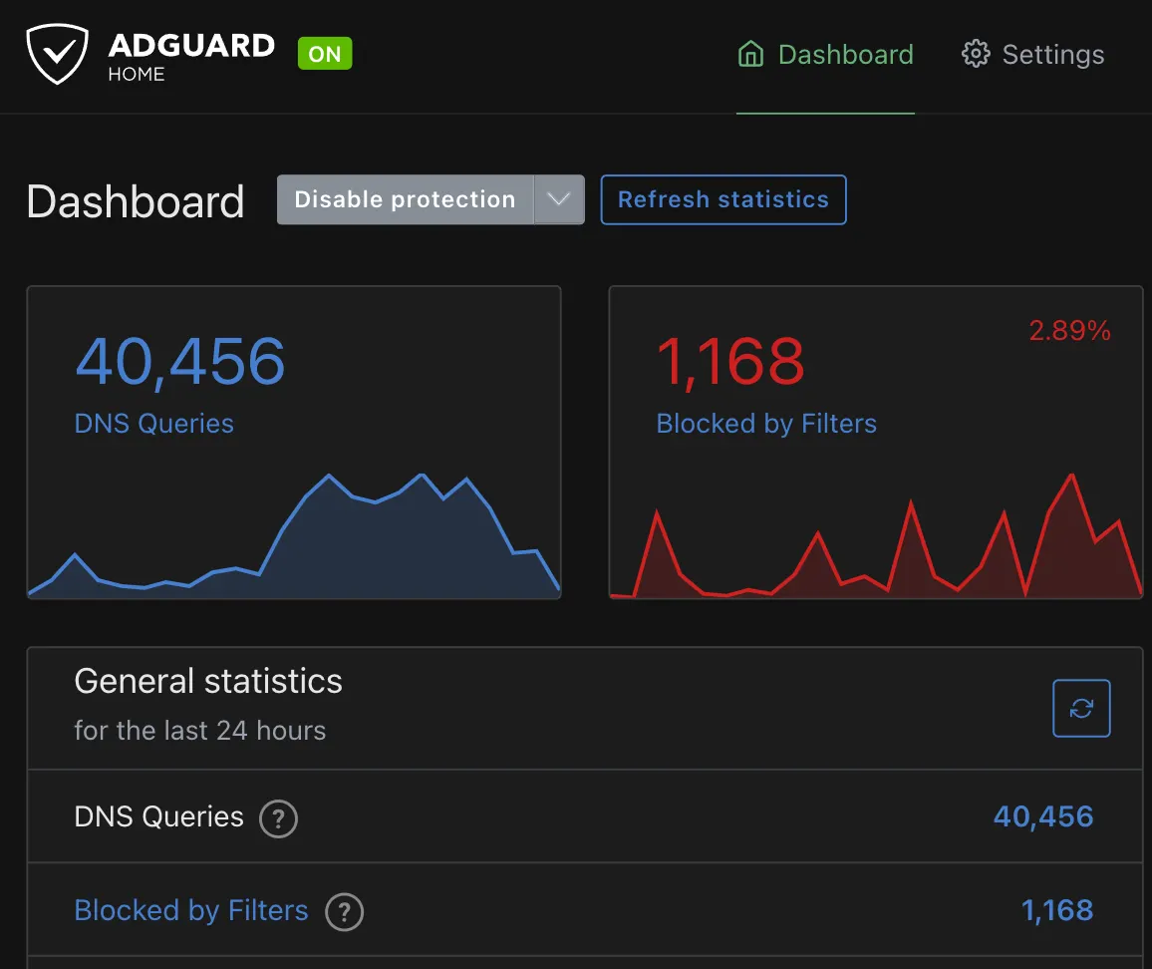This screenshot has width=1152, height=969.
Task: Click the question mark next to Blocked by Filters
Action: (x=344, y=912)
